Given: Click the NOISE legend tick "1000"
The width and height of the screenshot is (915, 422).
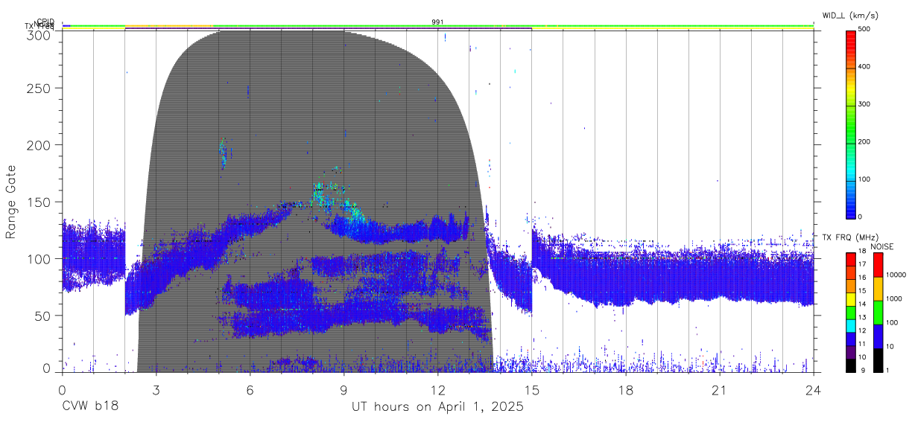Looking at the screenshot, I should [893, 298].
